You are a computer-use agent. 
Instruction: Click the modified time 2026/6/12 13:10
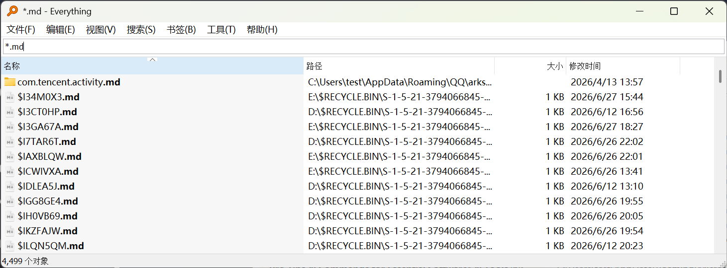tap(607, 186)
